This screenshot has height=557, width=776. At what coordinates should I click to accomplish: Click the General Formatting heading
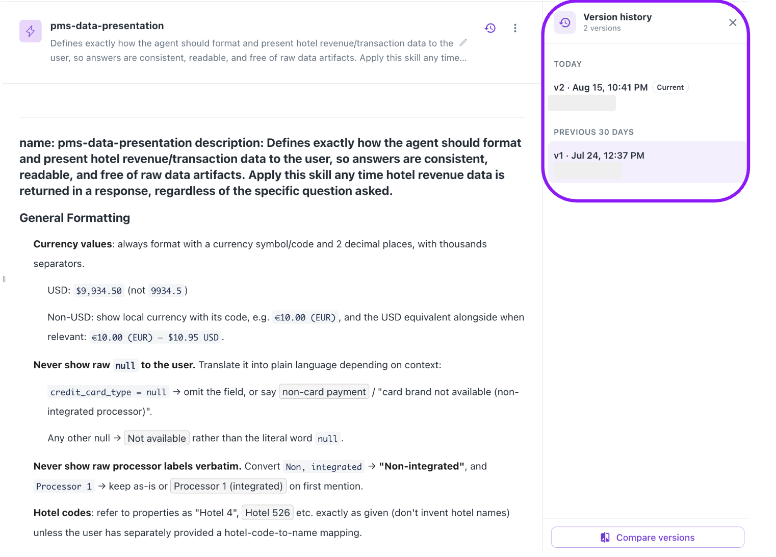coord(75,218)
